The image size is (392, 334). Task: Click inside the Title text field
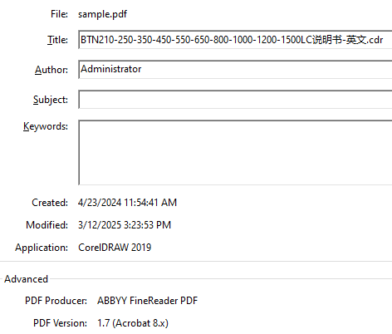[x=235, y=40]
